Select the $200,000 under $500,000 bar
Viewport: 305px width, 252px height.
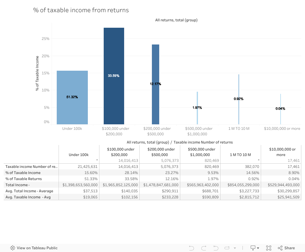tap(156, 84)
